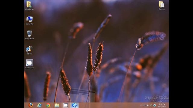
Task: Switch to the CamStudio taskbar window
Action: coord(66,105)
